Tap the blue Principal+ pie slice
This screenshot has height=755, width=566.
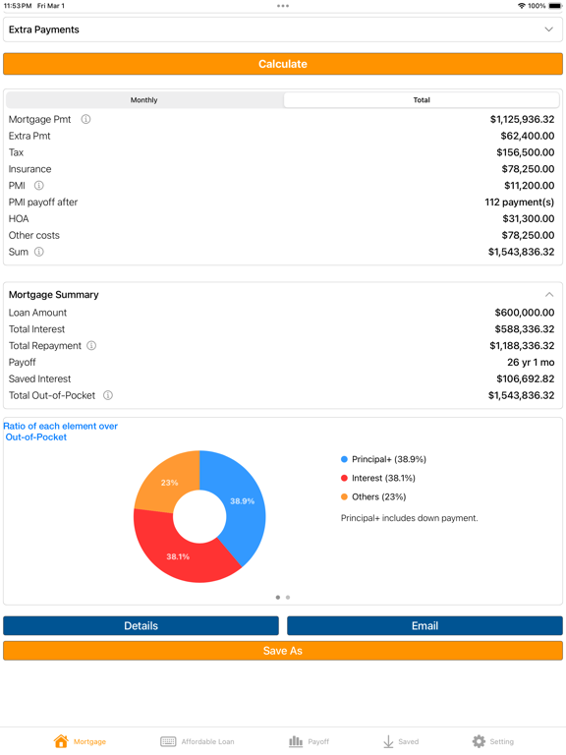coord(242,500)
